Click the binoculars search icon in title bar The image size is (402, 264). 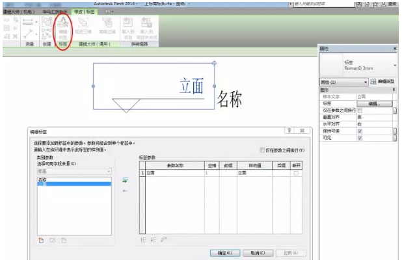pos(358,4)
